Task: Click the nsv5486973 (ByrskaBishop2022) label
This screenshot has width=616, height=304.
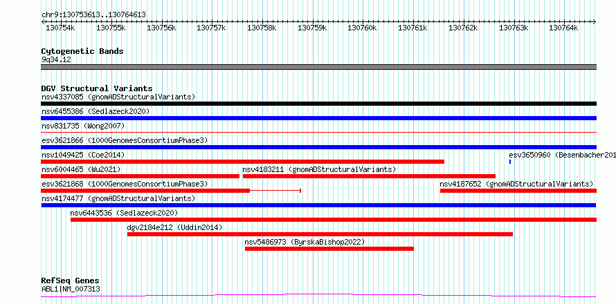Action: click(x=305, y=242)
